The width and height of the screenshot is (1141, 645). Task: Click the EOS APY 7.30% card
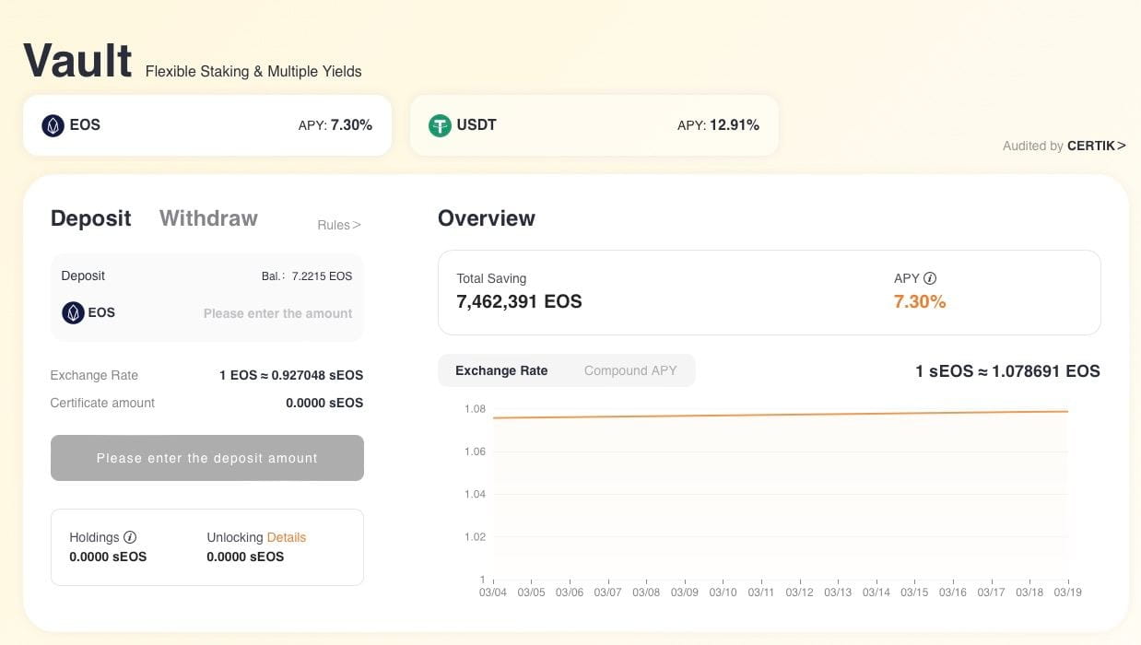pyautogui.click(x=207, y=125)
